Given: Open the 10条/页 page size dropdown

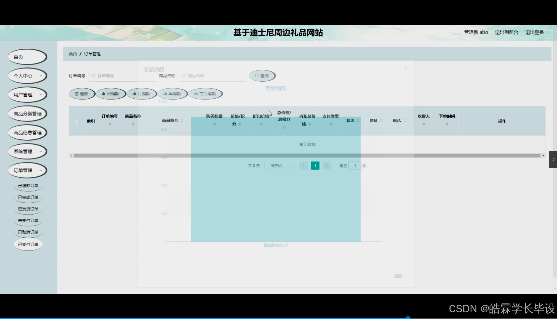Looking at the screenshot, I should click(279, 166).
